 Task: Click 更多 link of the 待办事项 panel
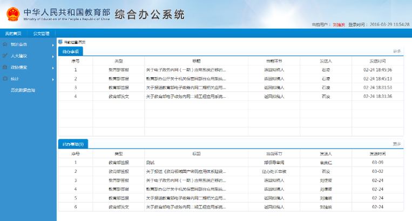point(397,51)
